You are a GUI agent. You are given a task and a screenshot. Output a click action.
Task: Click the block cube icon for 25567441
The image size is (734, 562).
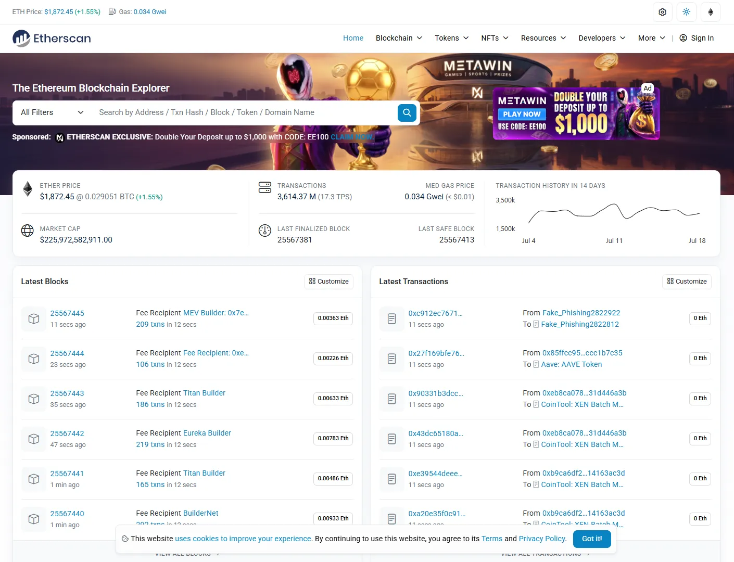click(34, 479)
